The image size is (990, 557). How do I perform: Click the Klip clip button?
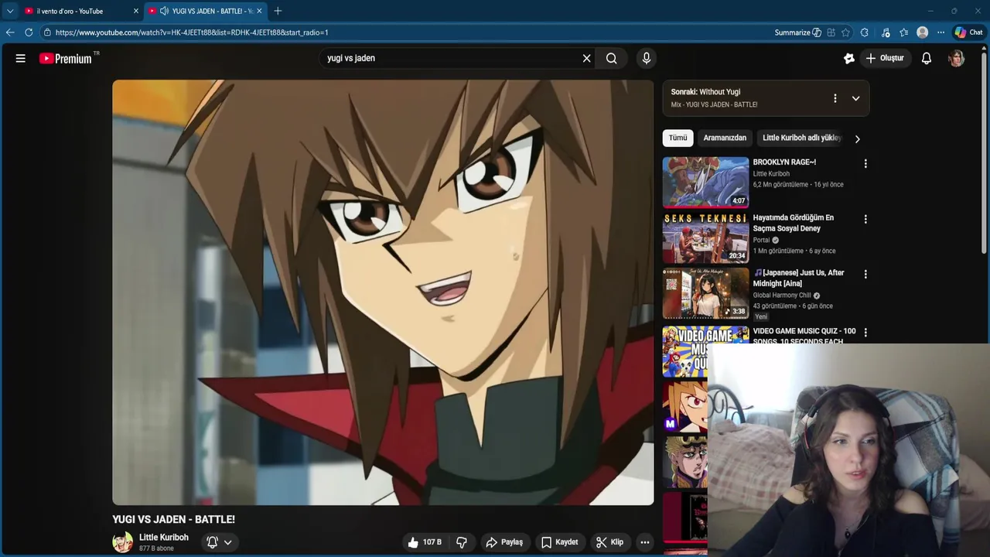pos(609,542)
